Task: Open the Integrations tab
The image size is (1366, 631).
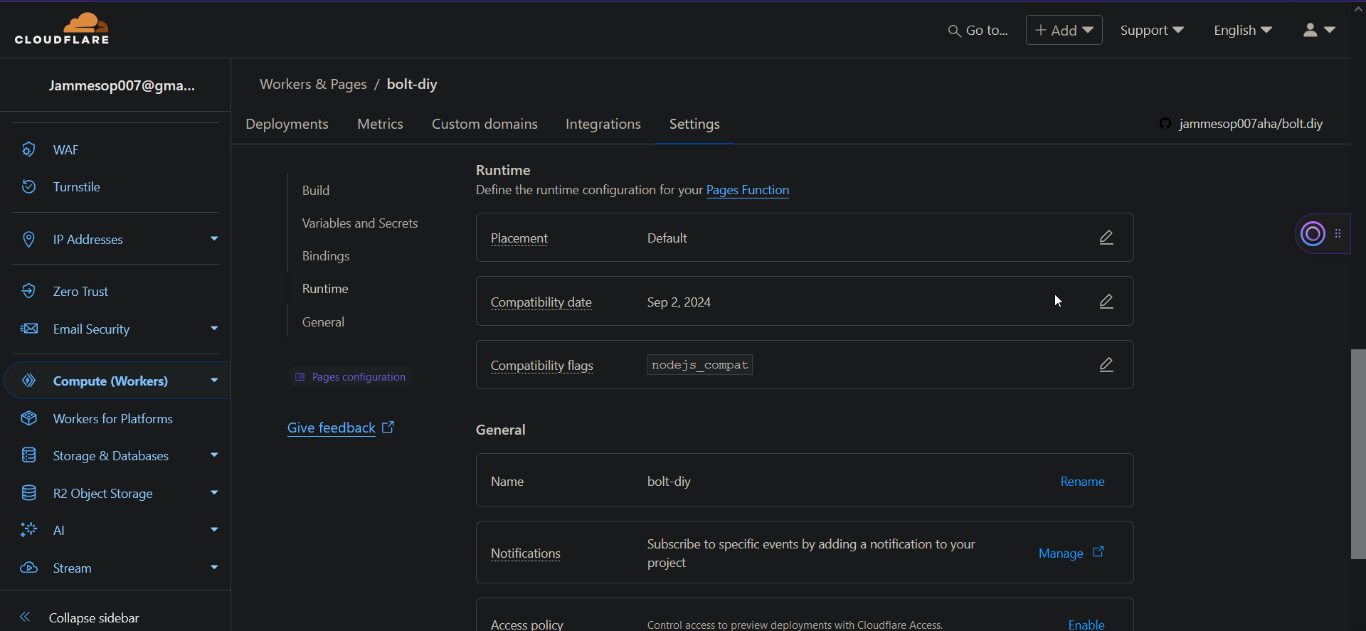Action: [603, 124]
